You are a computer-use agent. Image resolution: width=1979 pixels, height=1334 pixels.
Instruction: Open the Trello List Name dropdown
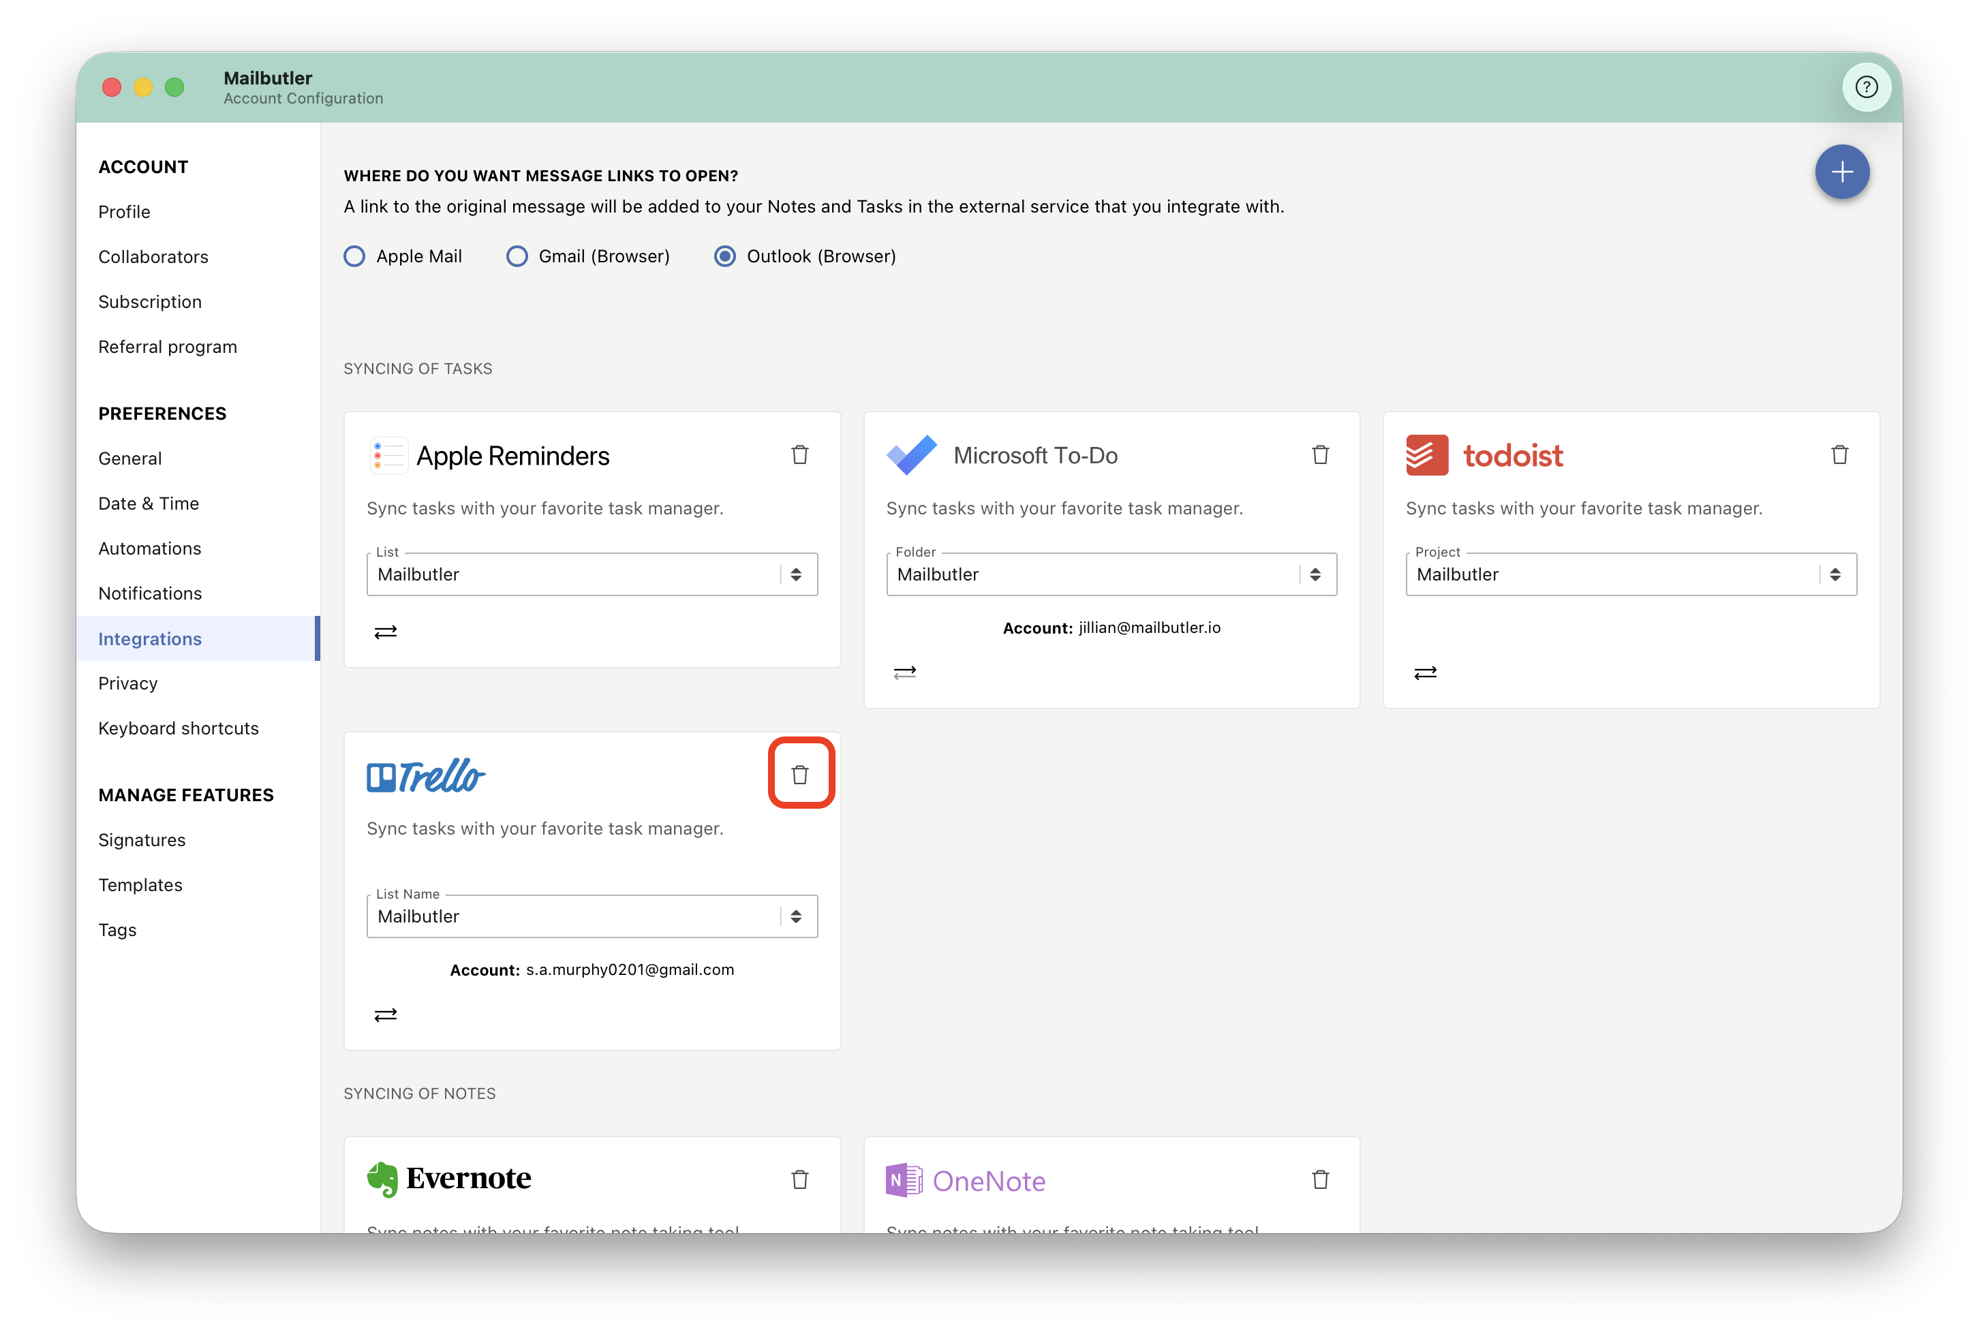coord(592,916)
